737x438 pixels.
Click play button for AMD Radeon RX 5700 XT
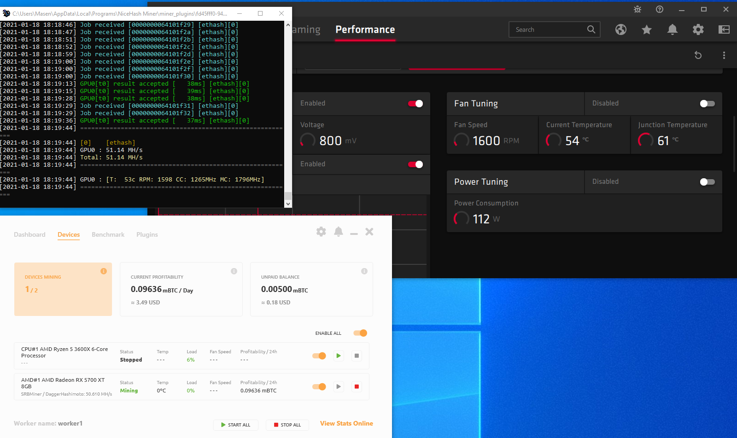[339, 386]
